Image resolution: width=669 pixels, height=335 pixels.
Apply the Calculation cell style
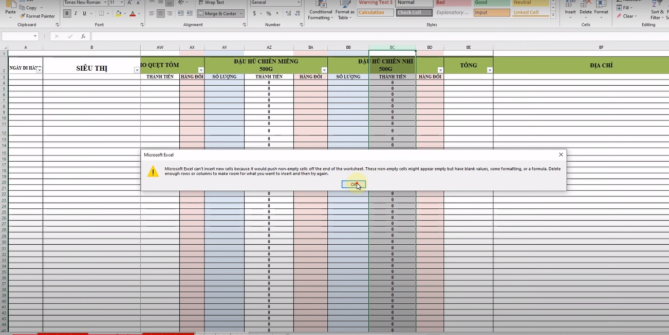376,12
